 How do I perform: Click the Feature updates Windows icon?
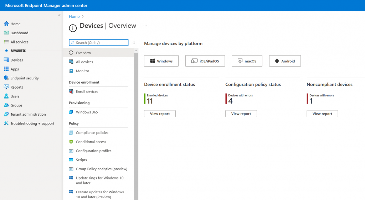tap(71, 192)
